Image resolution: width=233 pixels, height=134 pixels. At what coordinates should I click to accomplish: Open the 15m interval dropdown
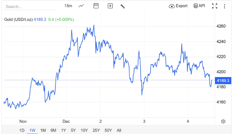pos(68,6)
